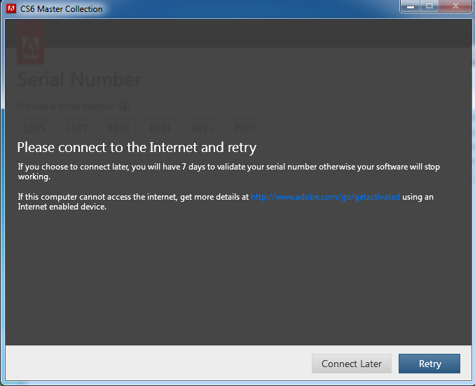Click the 7 days validation message text

click(228, 172)
